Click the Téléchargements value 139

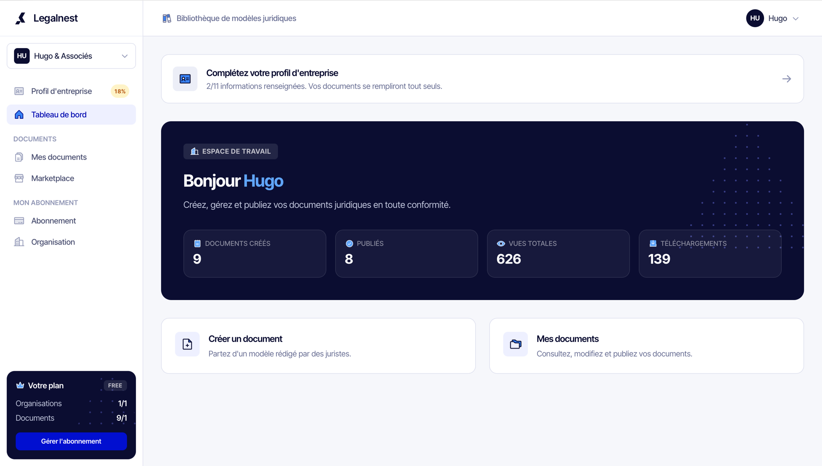pos(659,259)
